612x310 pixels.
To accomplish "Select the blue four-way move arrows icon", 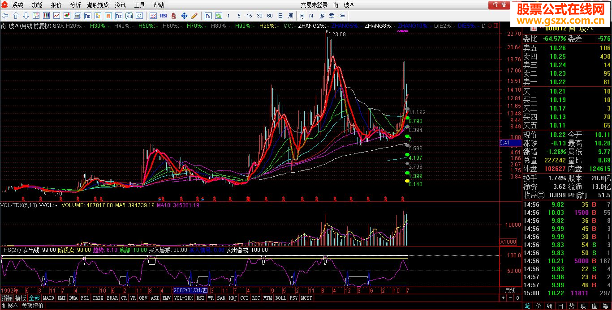I will coord(184,16).
